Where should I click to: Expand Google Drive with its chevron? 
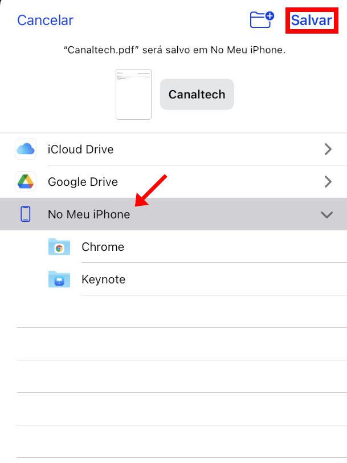(x=328, y=181)
